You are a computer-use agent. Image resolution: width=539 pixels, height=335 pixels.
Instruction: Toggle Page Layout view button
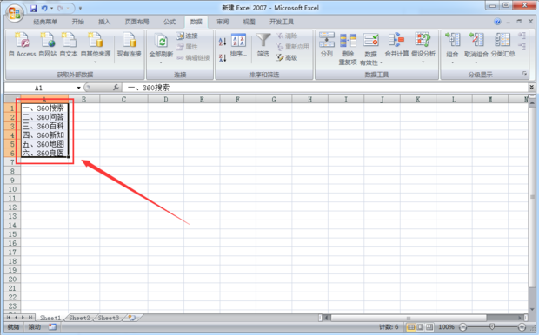[x=420, y=327]
